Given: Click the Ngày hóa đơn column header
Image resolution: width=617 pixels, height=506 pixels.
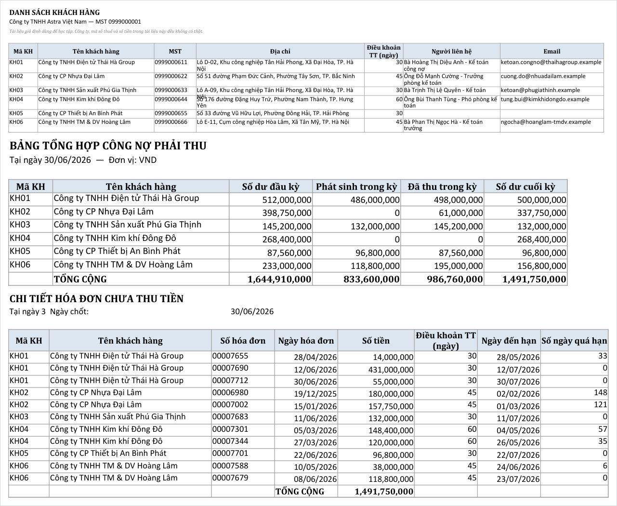Looking at the screenshot, I should [306, 341].
